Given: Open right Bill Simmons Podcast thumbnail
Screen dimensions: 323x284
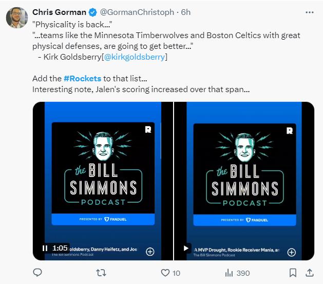Looking at the screenshot, I should coord(244,174).
